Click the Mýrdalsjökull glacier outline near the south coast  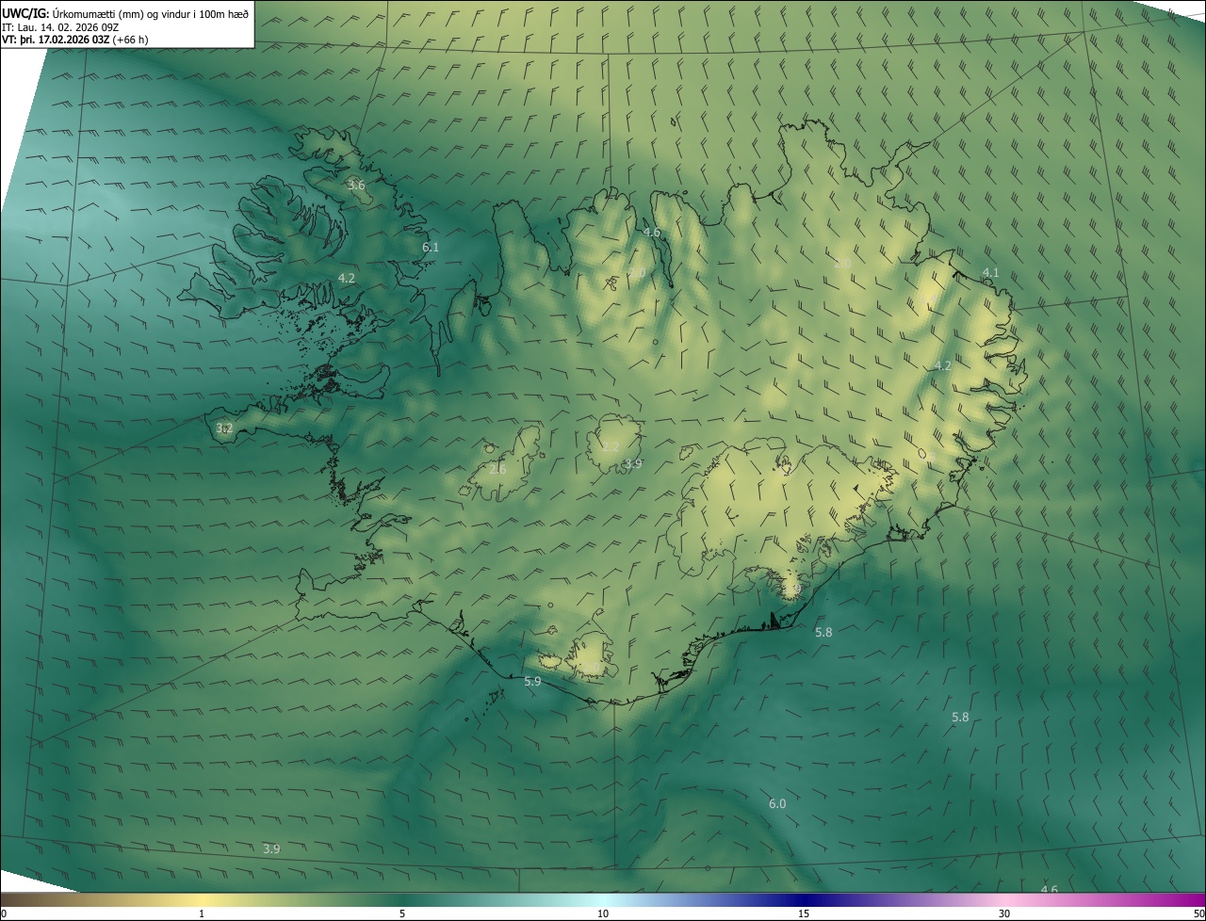pyautogui.click(x=594, y=656)
